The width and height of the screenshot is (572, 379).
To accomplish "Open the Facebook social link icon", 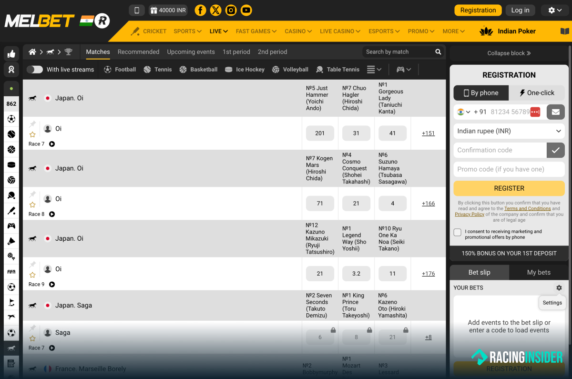I will (201, 10).
